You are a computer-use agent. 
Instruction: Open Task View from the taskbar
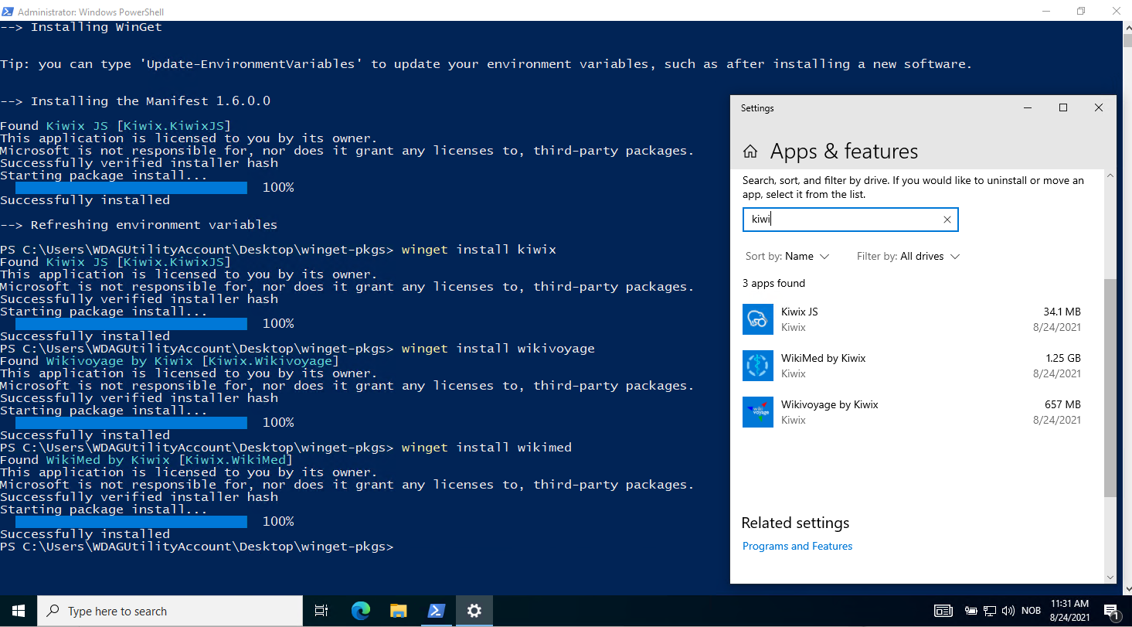tap(321, 611)
